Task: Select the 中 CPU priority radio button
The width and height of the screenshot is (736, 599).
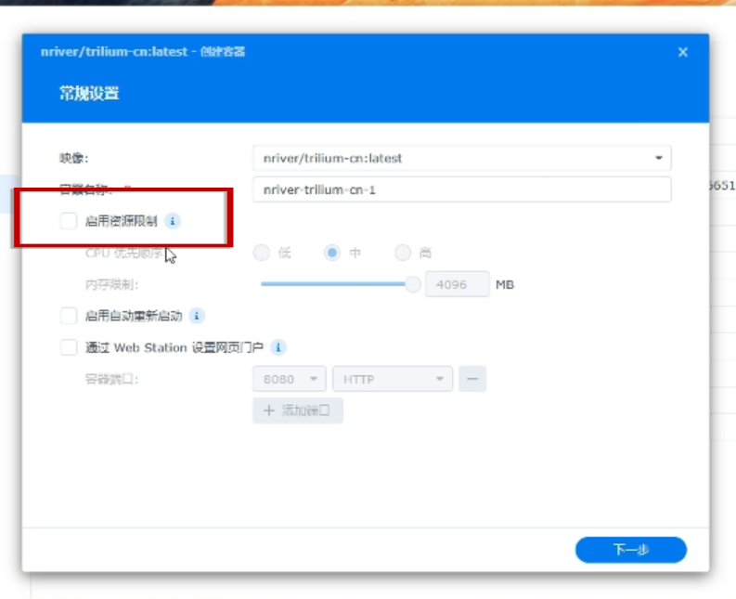Action: point(332,253)
